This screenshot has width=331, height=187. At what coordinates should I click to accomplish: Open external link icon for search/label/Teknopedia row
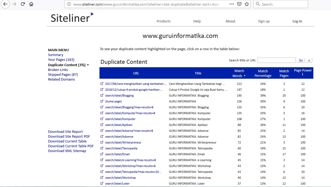coord(102,148)
